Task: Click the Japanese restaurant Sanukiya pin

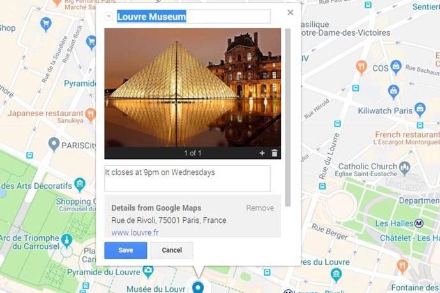Action: coord(91,115)
